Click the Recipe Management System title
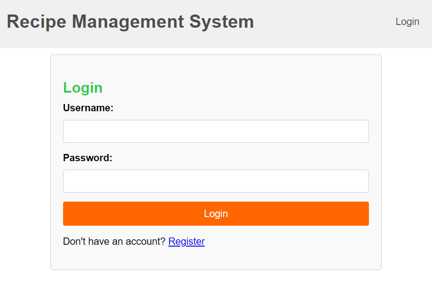This screenshot has height=282, width=432. pyautogui.click(x=130, y=22)
